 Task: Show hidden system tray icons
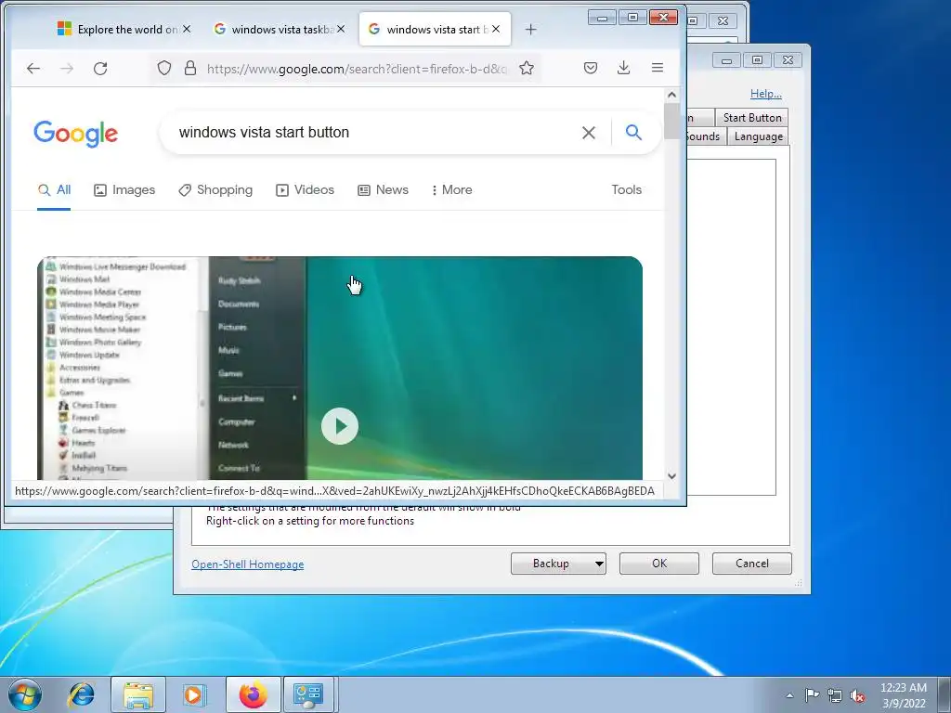(x=789, y=695)
